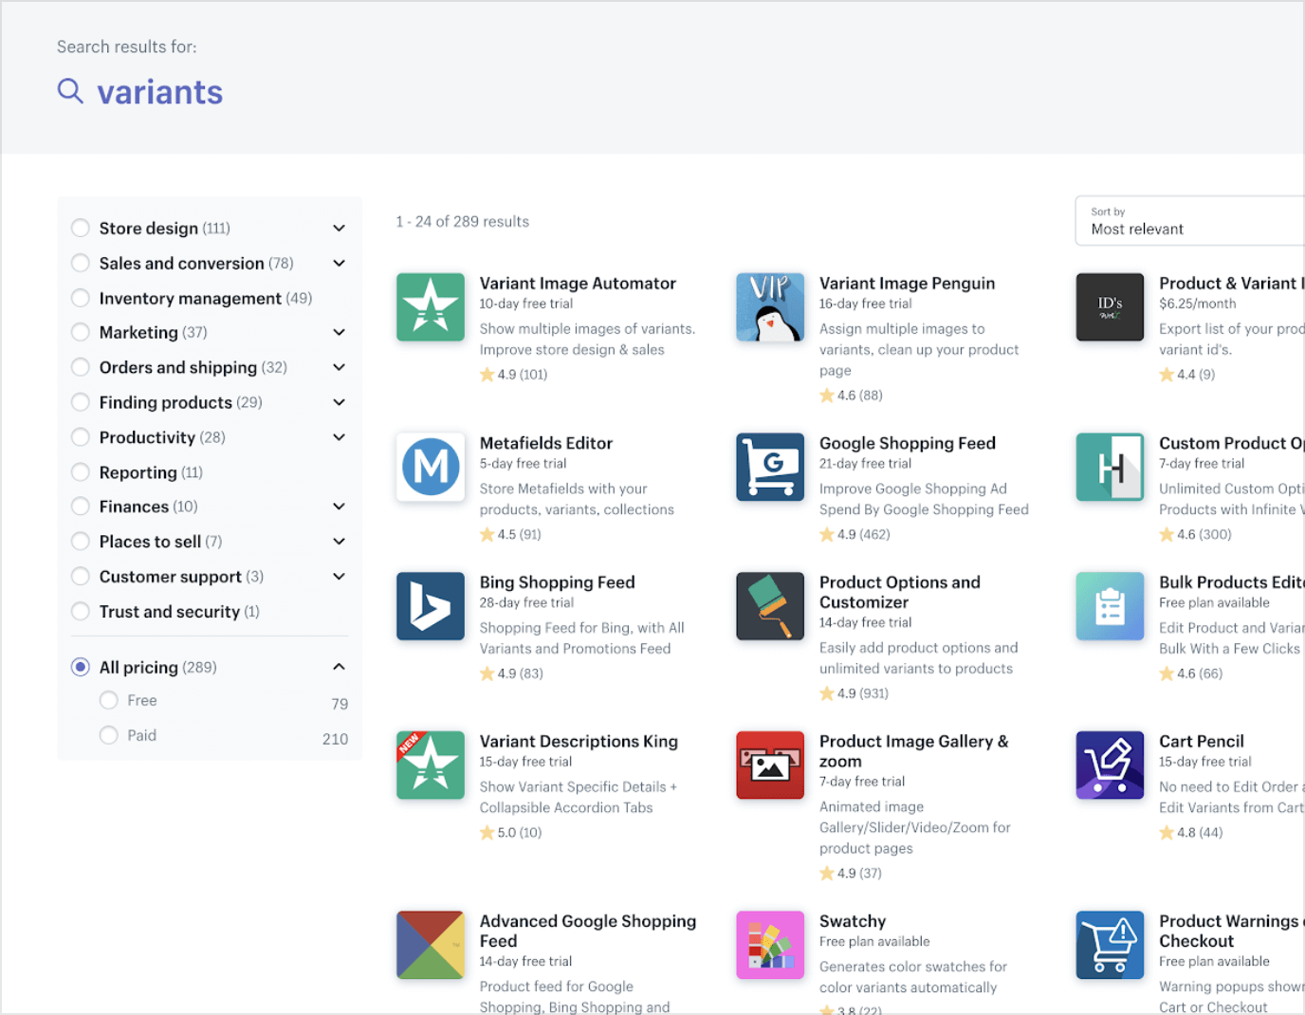
Task: Select Productivity category filter
Action: (x=81, y=437)
